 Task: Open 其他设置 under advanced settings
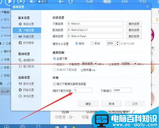(26, 96)
